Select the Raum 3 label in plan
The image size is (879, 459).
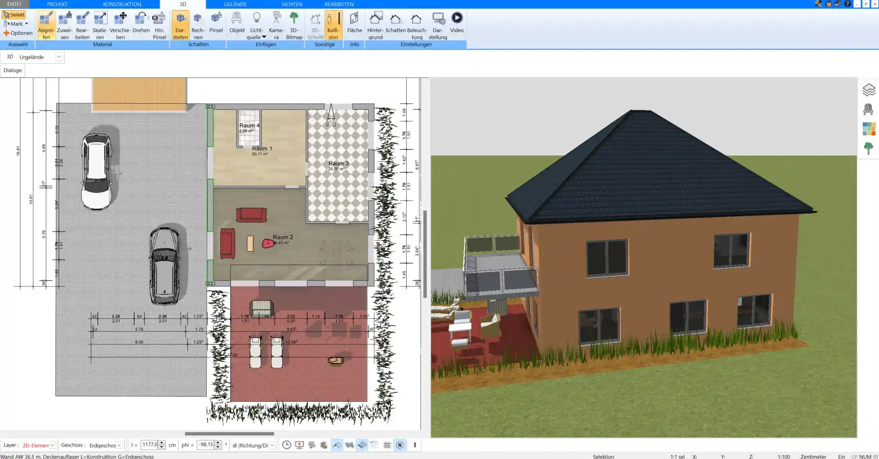[338, 163]
